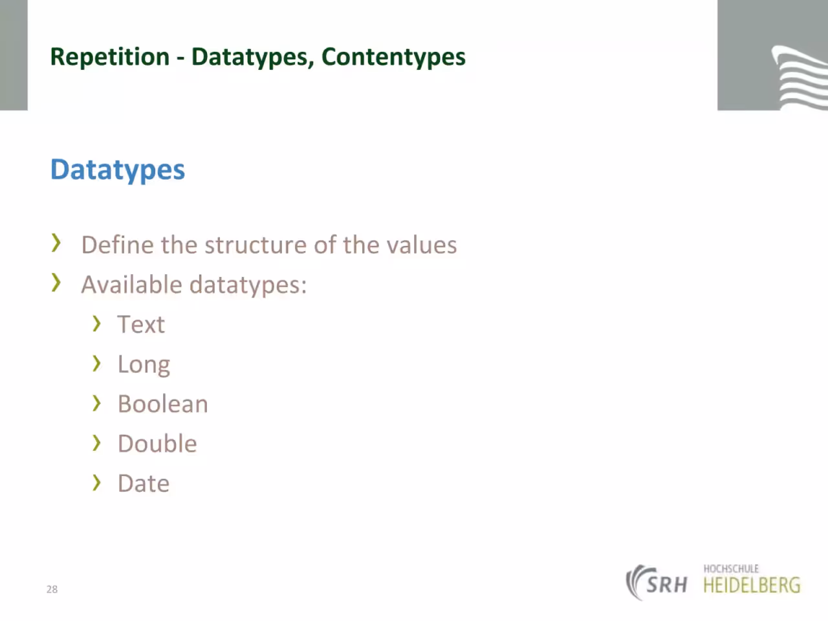
Task: Click the chevron before Define the structure
Action: click(56, 243)
